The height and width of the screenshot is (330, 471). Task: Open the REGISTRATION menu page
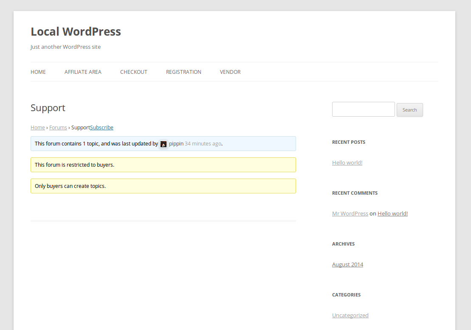coord(183,72)
